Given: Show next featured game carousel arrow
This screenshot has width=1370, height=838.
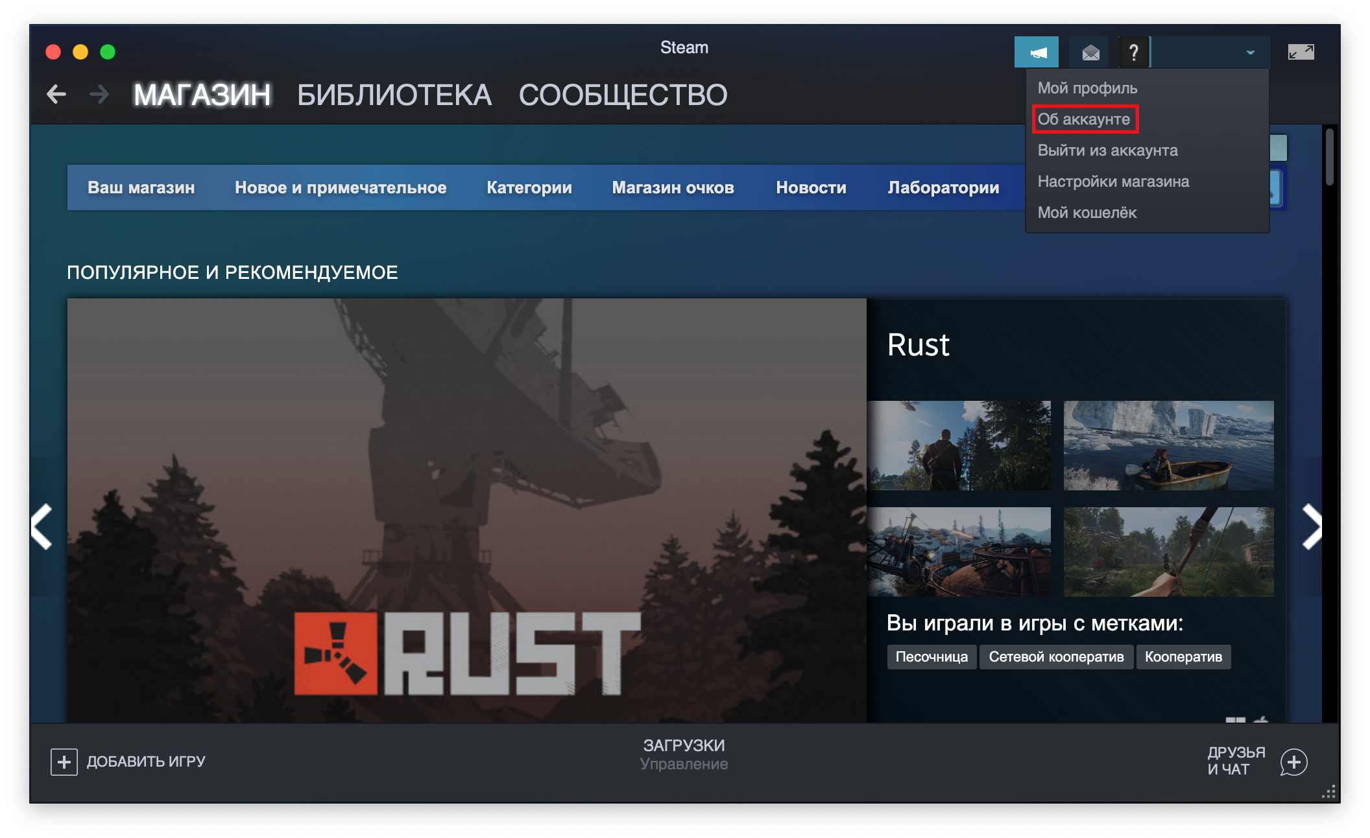Looking at the screenshot, I should (x=1312, y=527).
